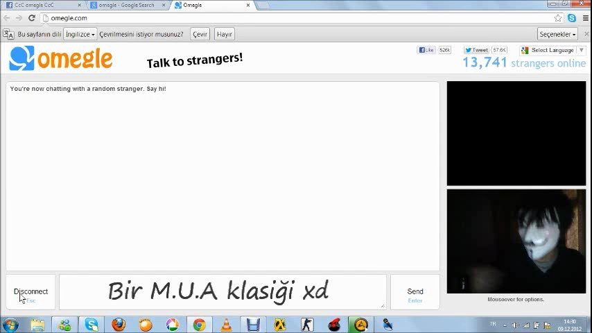Open Windows Live Messenger in taskbar
This screenshot has width=592, height=333.
64,325
